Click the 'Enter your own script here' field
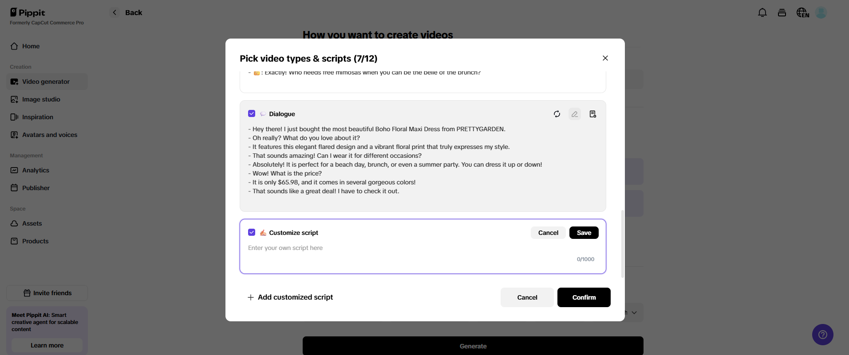Screen dimensions: 849x355 (x=399, y=248)
